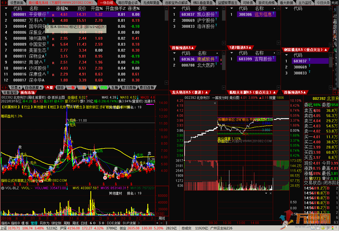Close the lower sub-panel × beside the ▾ arrow
The image size is (339, 231).
270,193
